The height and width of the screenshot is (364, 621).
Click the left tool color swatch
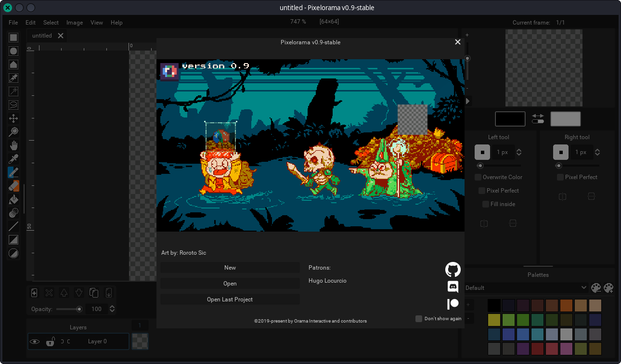point(510,119)
